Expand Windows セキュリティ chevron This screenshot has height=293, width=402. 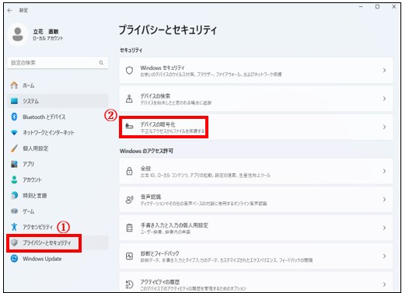384,71
